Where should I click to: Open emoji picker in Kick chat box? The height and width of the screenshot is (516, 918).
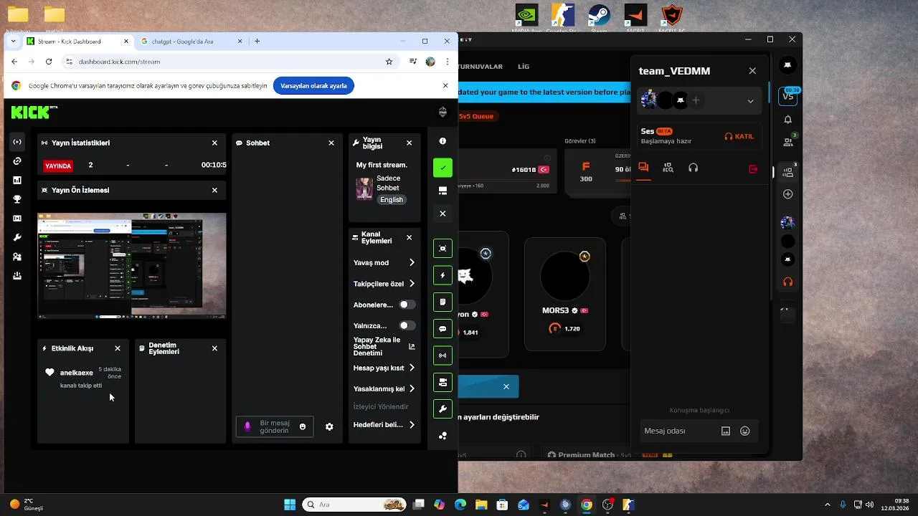click(x=303, y=426)
